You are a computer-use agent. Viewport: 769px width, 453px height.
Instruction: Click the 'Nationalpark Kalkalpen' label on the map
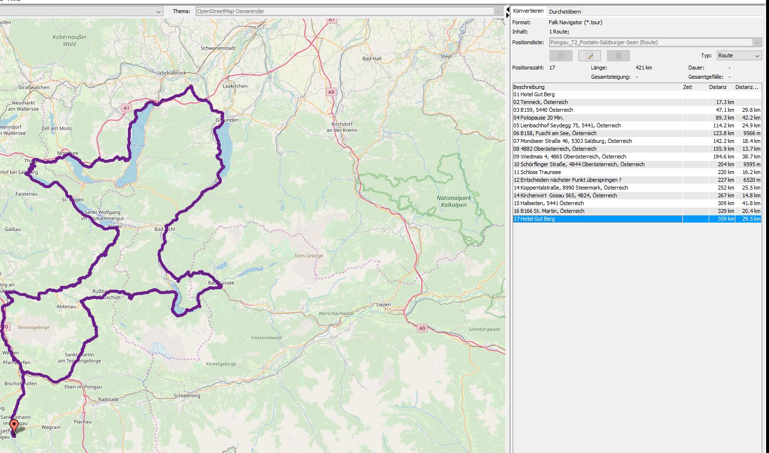tap(454, 201)
